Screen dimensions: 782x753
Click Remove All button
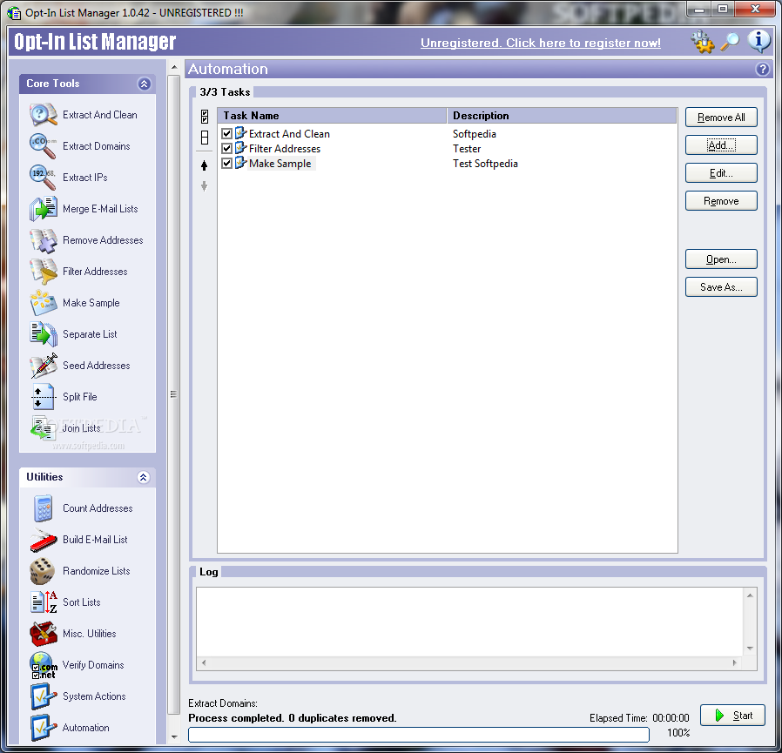click(721, 118)
